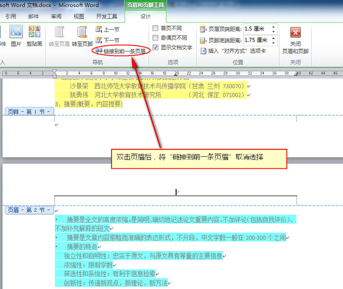Go to 下一节 (Next Section)

pos(107,40)
